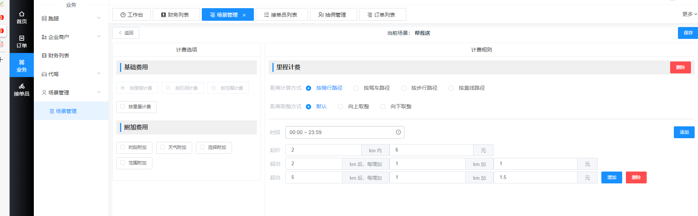
Task: Click the clock icon in time range field
Action: pyautogui.click(x=398, y=132)
